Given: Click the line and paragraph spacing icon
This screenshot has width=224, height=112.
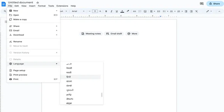Looking at the screenshot, I should [x=158, y=11].
